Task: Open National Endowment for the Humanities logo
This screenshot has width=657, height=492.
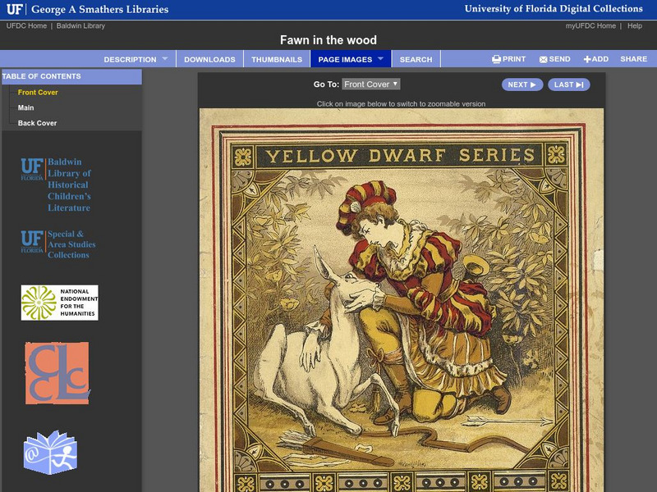Action: click(59, 303)
